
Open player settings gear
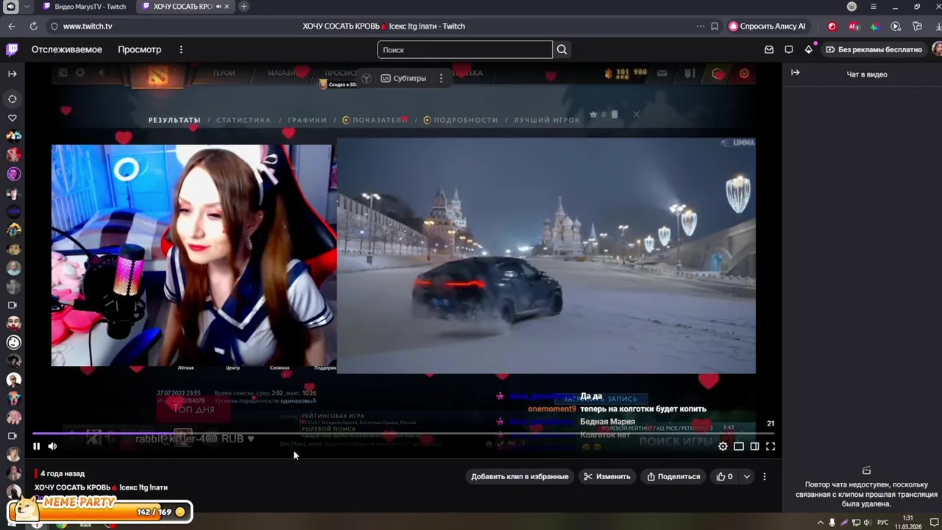723,446
